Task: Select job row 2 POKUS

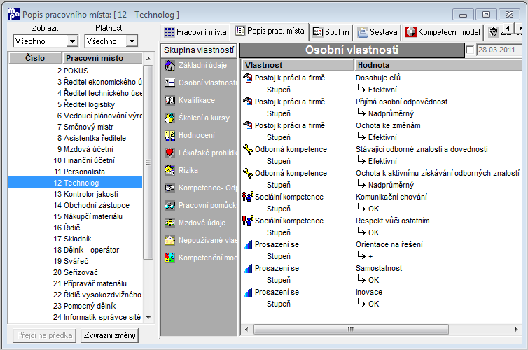Action: 75,71
